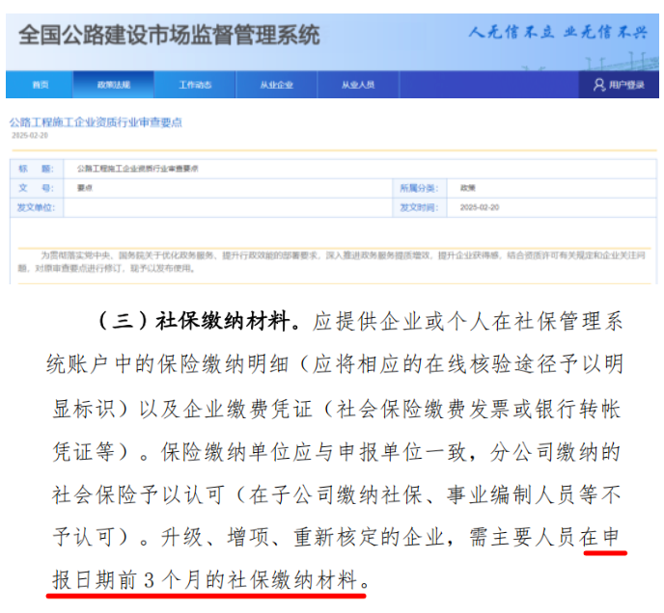
Task: Click the intro paragraph starting 为贯彻落实党中央
Action: [332, 261]
